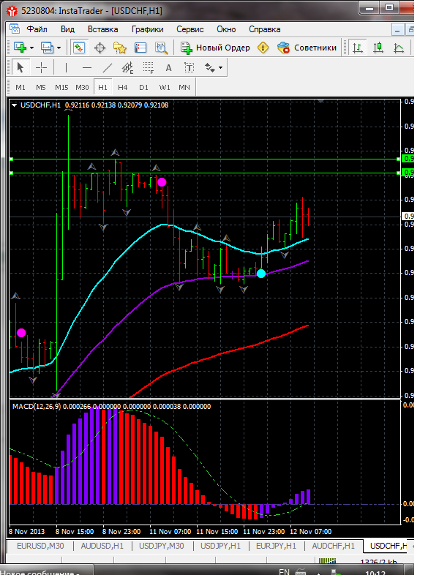The height and width of the screenshot is (575, 439).
Task: Switch chart to candlestick mode
Action: [378, 48]
